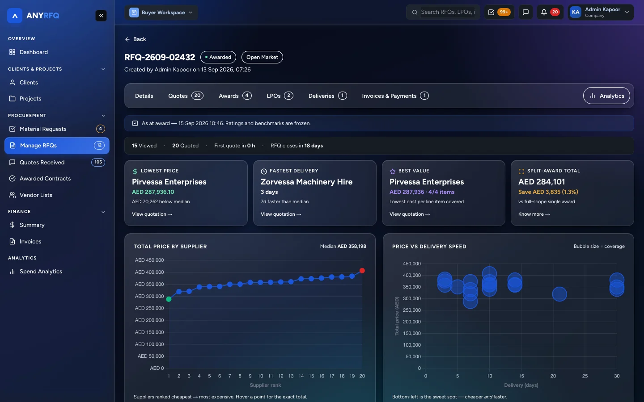Switch to the Invoices & Payments tab
Viewport: 644px width, 402px height.
pyautogui.click(x=395, y=96)
